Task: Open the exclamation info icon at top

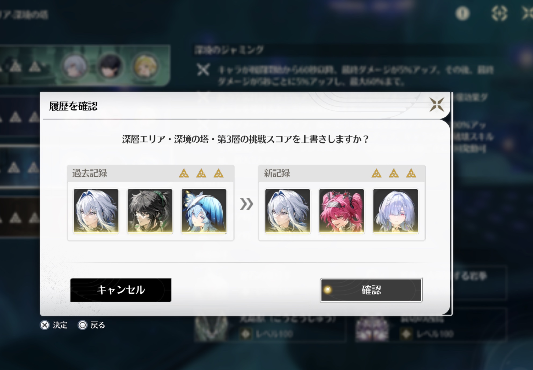Action: [x=462, y=13]
